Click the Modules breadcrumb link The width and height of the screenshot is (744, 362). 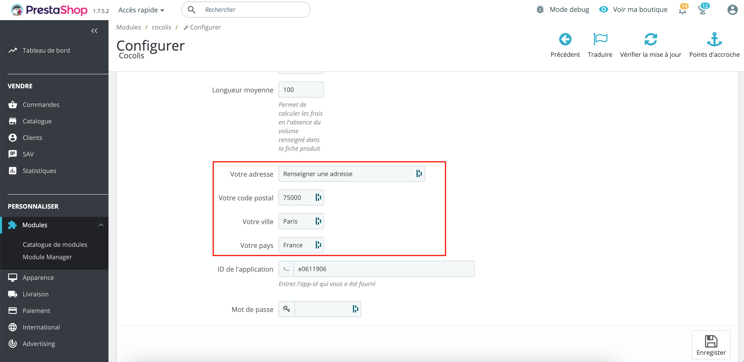click(129, 27)
